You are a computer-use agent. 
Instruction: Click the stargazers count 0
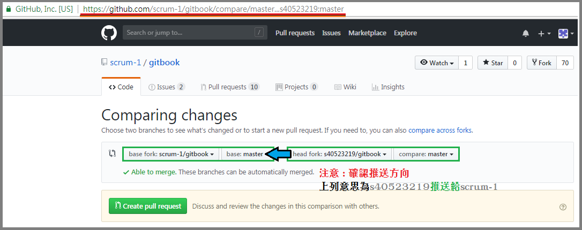(x=514, y=63)
